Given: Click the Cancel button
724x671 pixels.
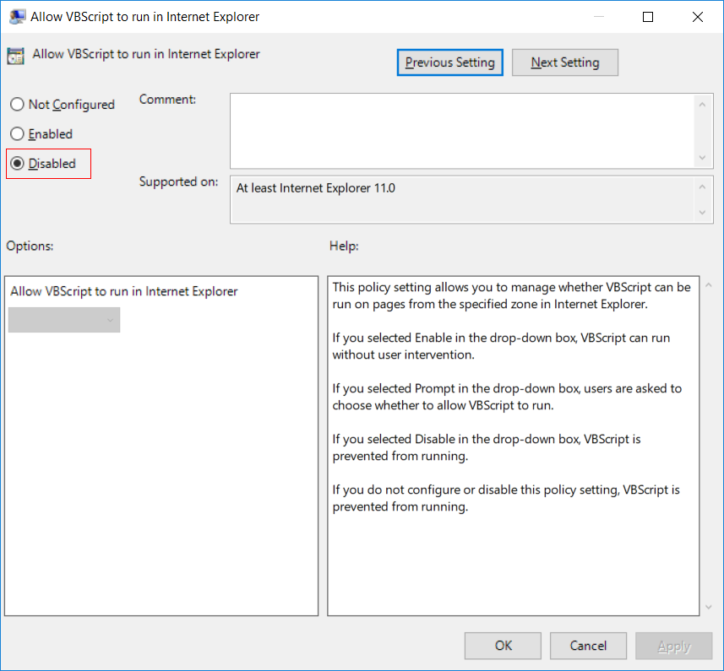Looking at the screenshot, I should click(x=588, y=646).
